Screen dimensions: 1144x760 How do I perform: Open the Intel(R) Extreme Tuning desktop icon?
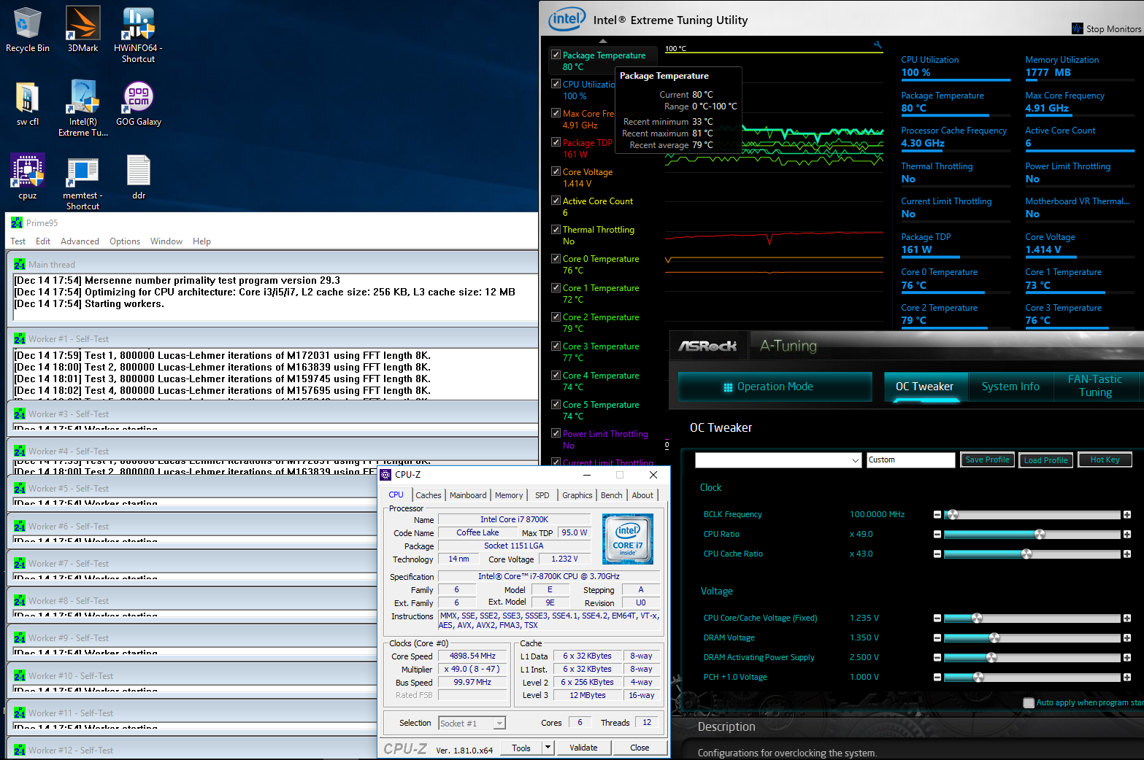pyautogui.click(x=83, y=108)
